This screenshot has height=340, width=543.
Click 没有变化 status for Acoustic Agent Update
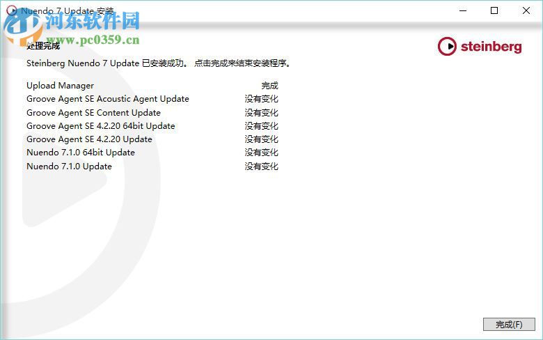pos(262,99)
